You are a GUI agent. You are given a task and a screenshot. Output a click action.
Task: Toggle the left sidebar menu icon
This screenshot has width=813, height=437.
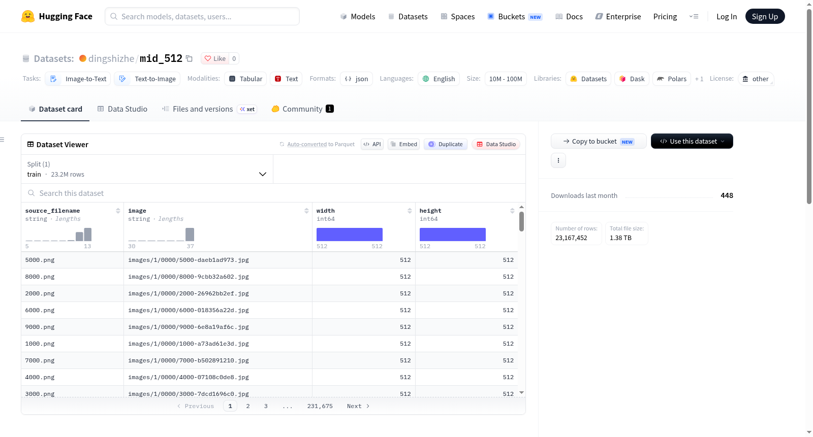point(2,140)
